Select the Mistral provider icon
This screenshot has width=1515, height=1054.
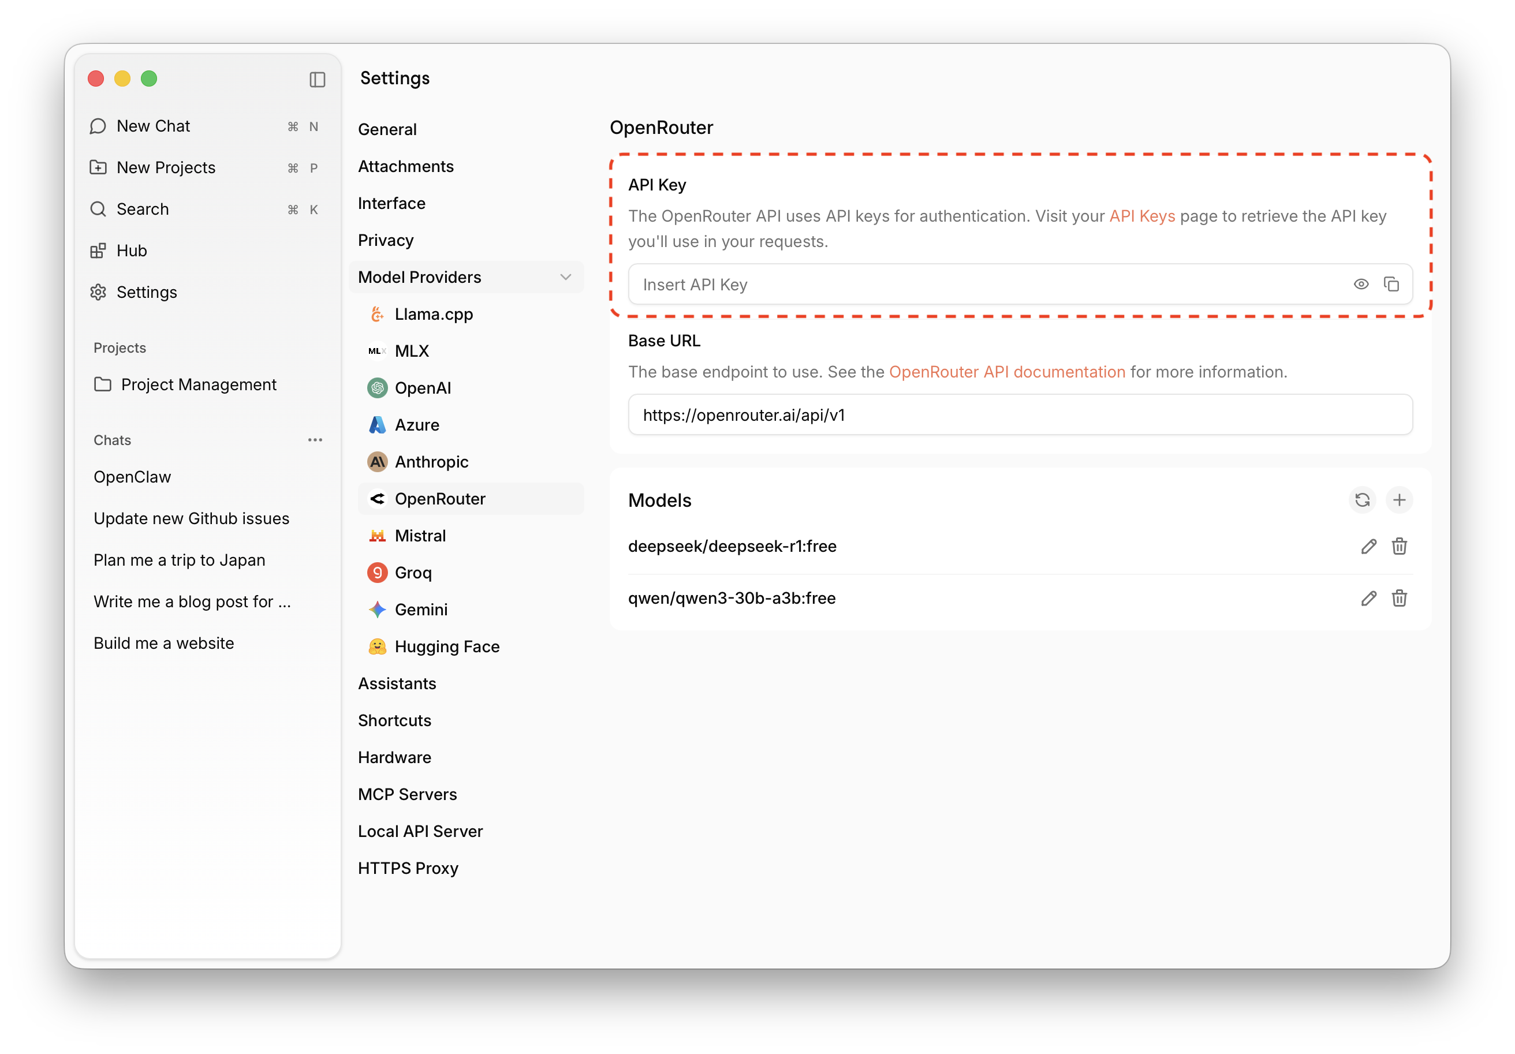378,536
